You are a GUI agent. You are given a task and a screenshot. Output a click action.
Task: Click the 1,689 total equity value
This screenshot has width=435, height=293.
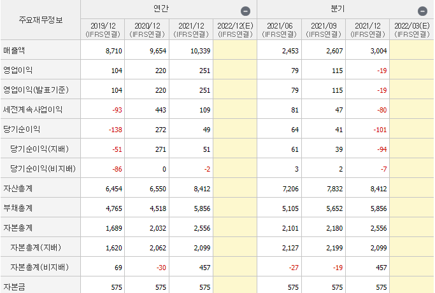click(114, 228)
